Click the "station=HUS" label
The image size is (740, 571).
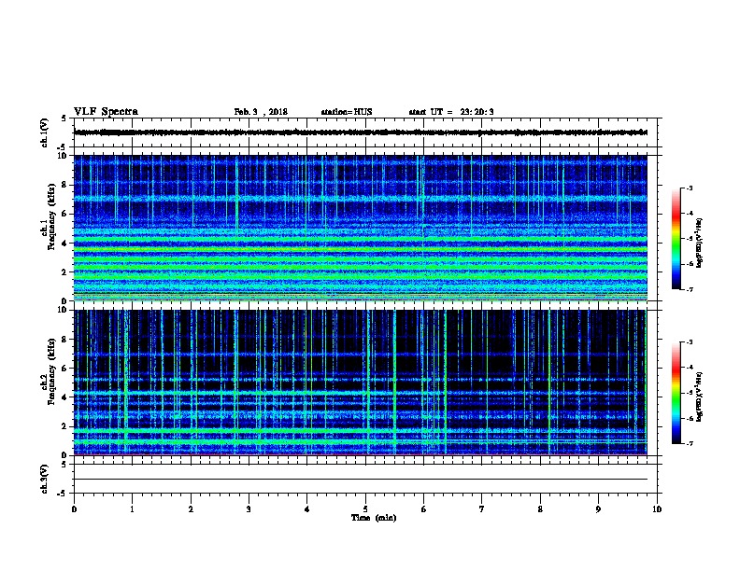pos(347,112)
